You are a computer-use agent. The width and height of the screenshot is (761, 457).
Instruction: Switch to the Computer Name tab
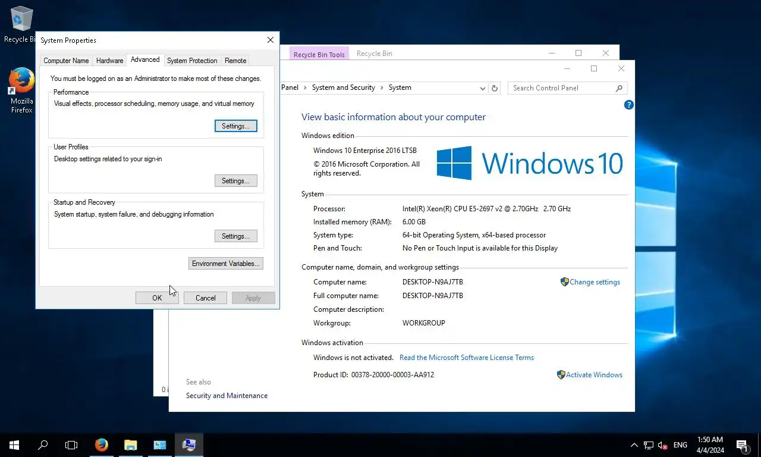tap(66, 61)
